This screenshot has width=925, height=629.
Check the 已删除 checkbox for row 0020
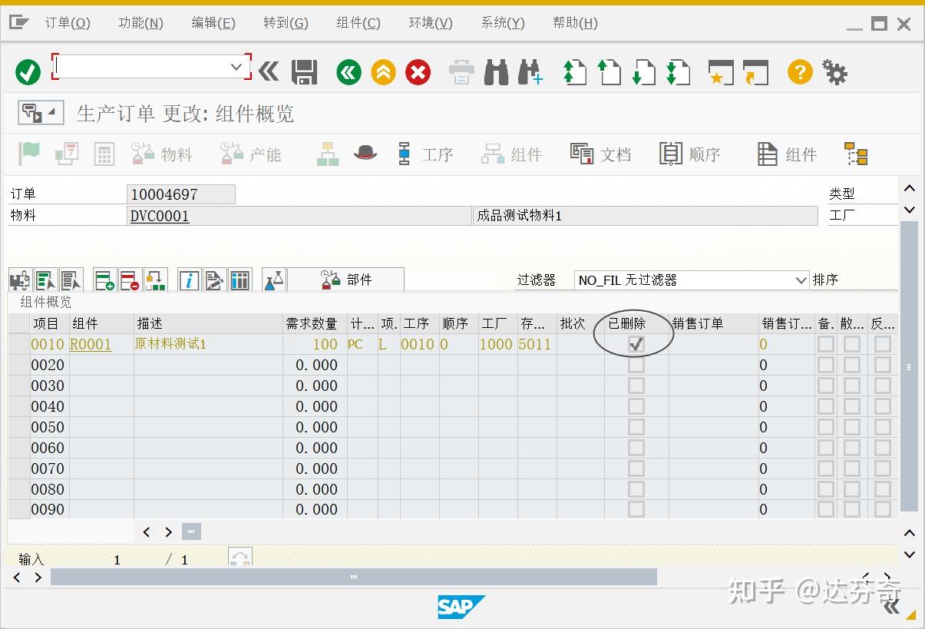coord(635,365)
